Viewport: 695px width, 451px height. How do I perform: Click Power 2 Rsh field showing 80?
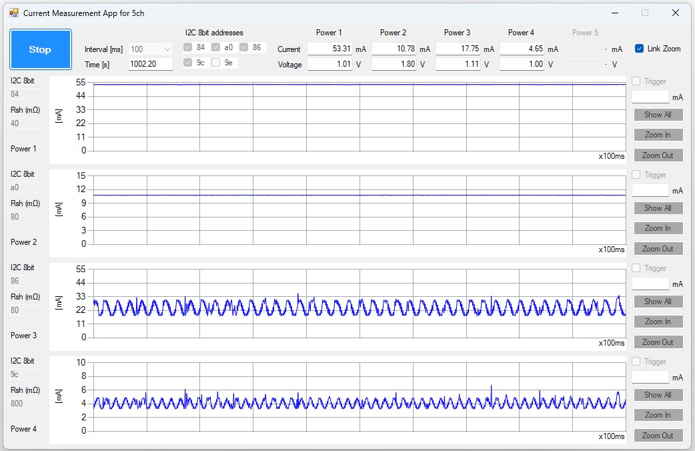pyautogui.click(x=26, y=217)
